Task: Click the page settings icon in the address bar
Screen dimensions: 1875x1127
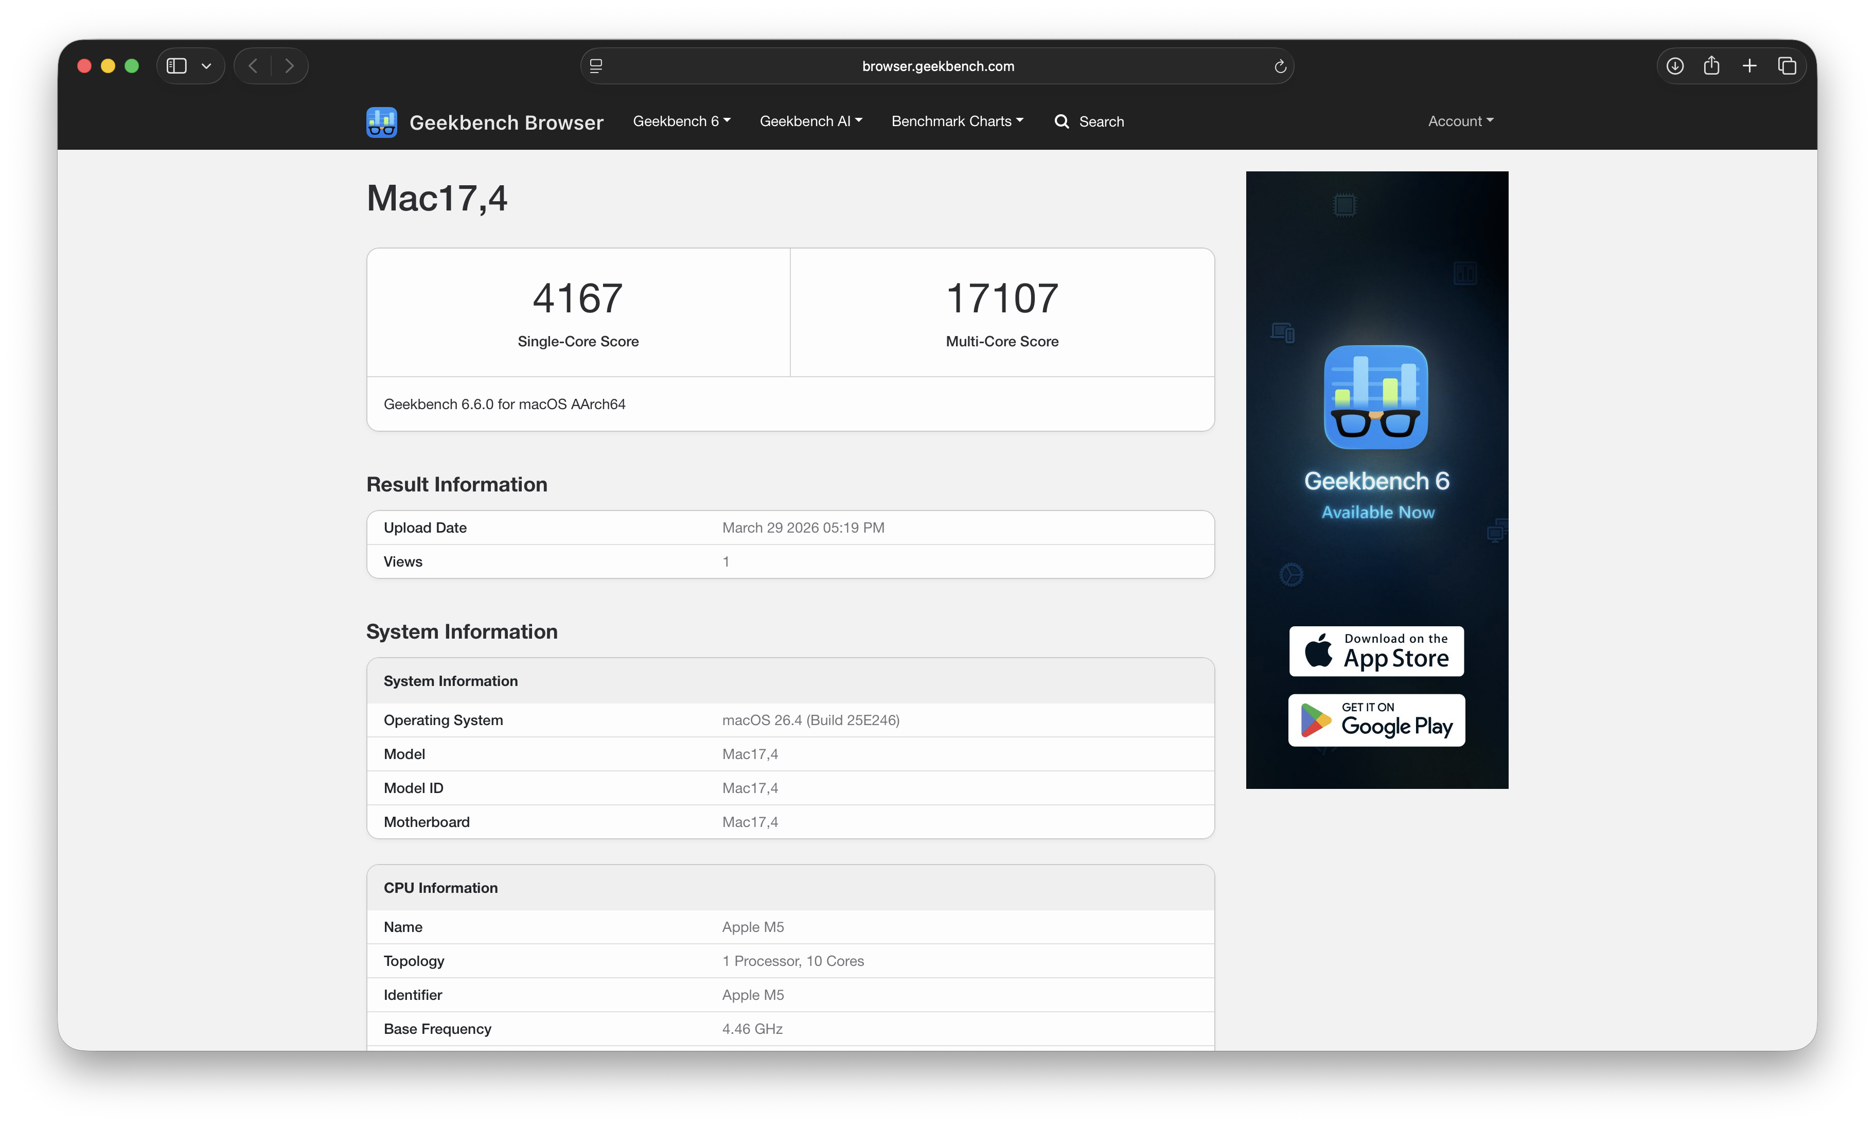Action: pos(596,67)
